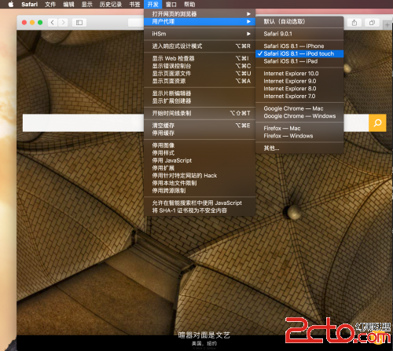
Task: Open the 帮助 menu
Action: (x=189, y=4)
